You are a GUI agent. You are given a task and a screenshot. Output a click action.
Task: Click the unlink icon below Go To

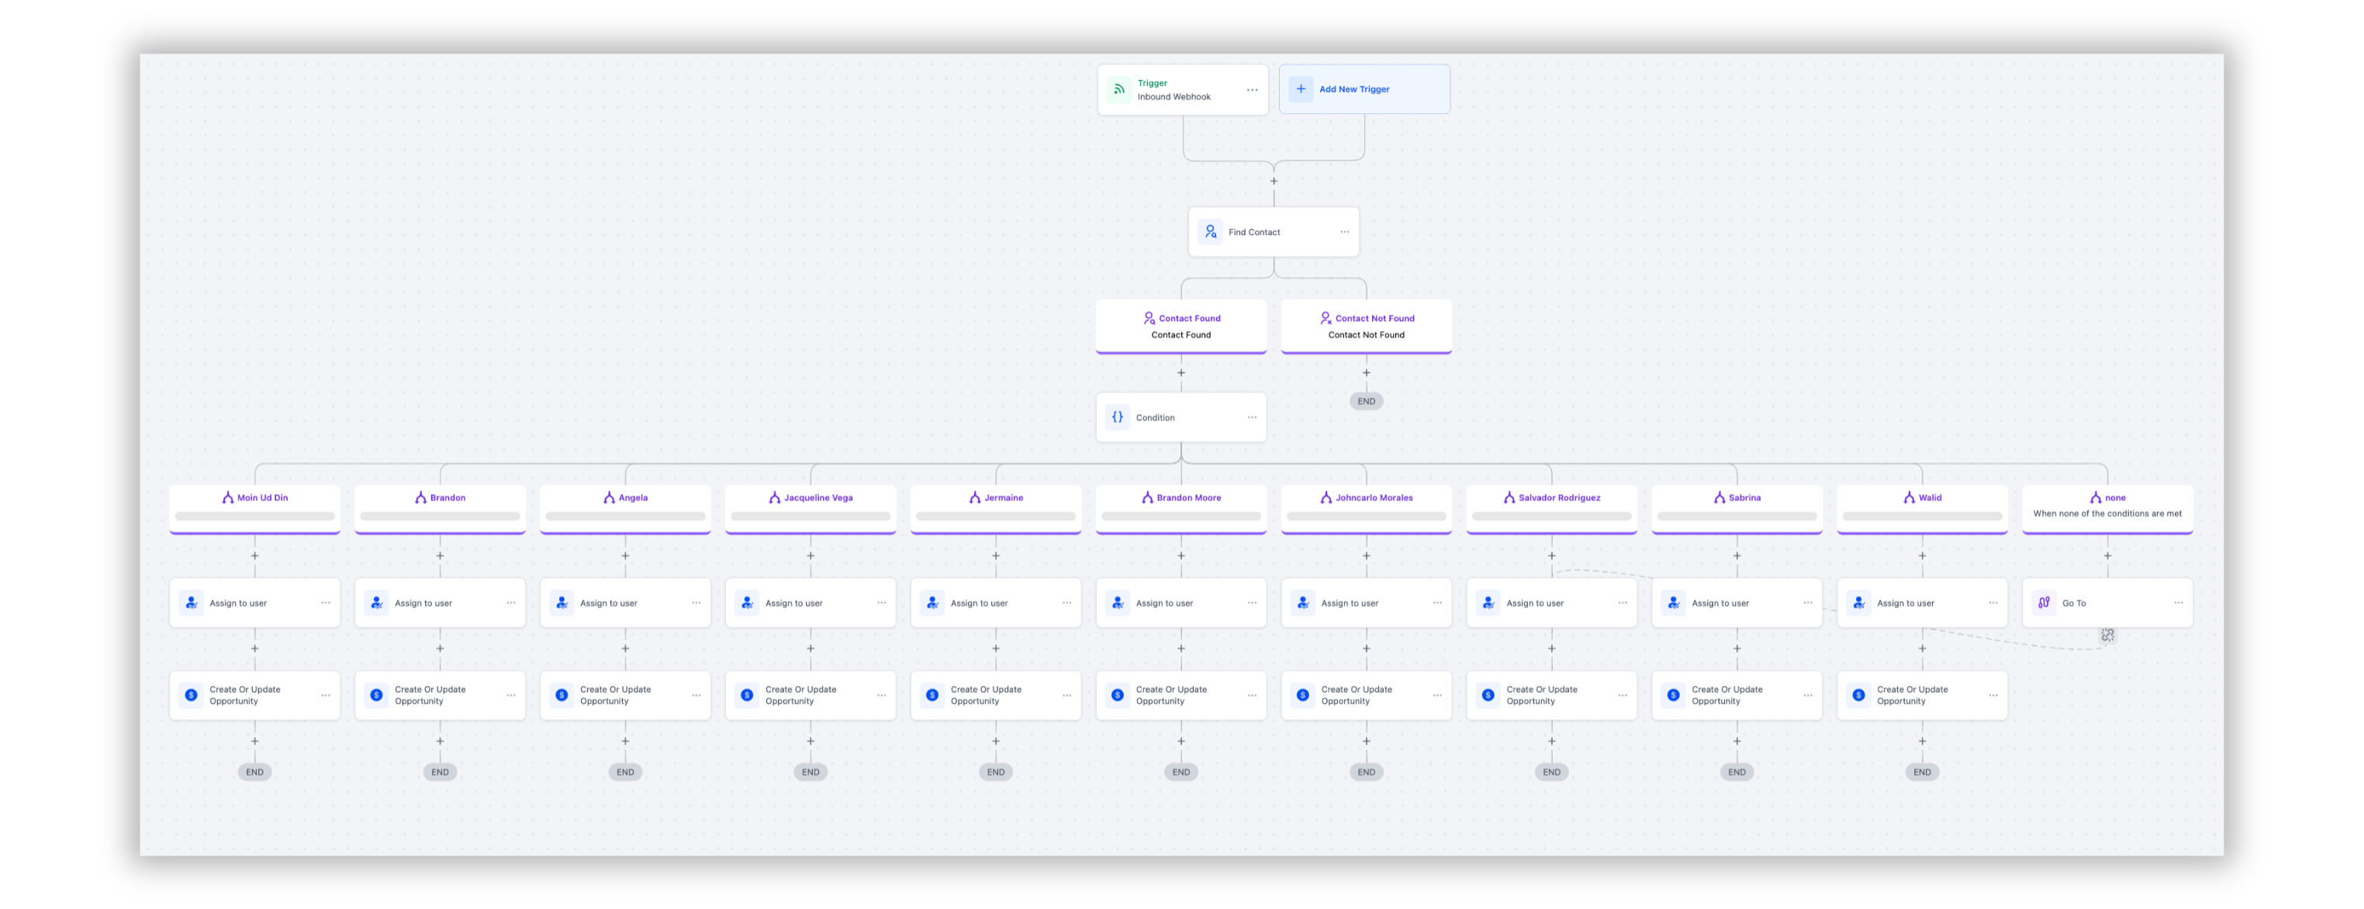coord(2107,634)
